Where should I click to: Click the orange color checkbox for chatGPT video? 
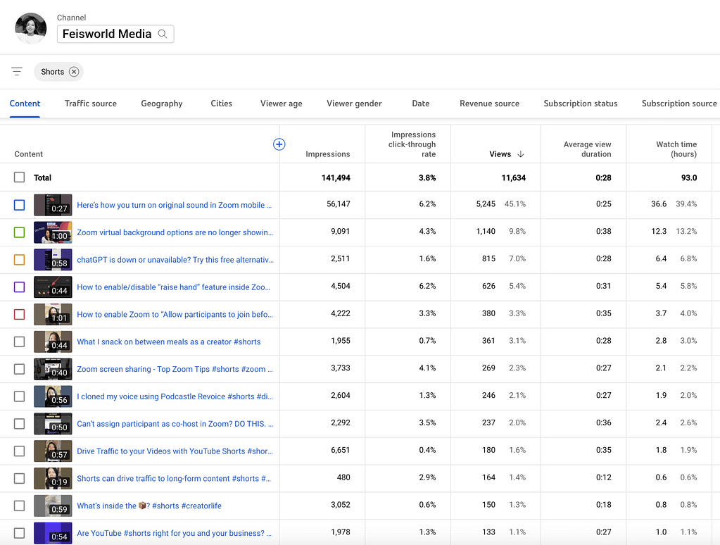pyautogui.click(x=20, y=259)
